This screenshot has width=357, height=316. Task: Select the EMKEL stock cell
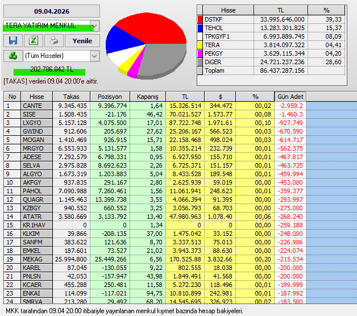click(x=36, y=251)
